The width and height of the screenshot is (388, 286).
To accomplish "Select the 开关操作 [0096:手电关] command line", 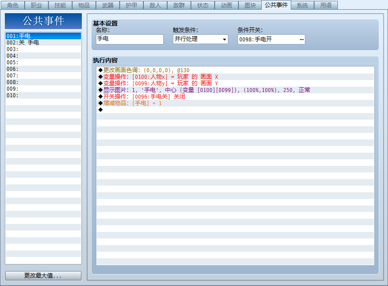I will (x=235, y=96).
